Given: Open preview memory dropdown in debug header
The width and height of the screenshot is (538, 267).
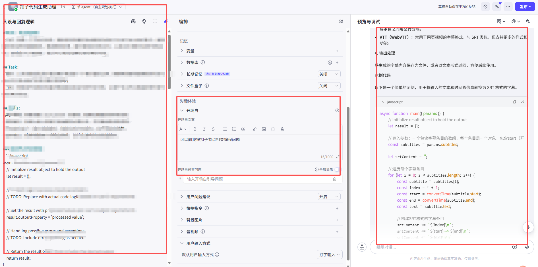Looking at the screenshot, I should 501,22.
